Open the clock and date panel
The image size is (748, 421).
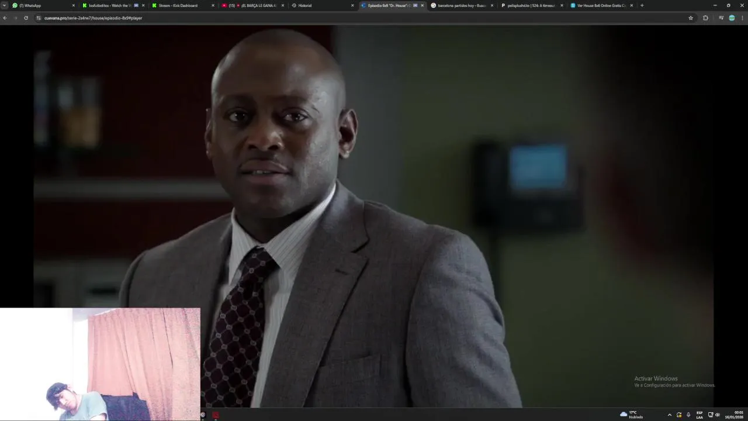(x=734, y=415)
